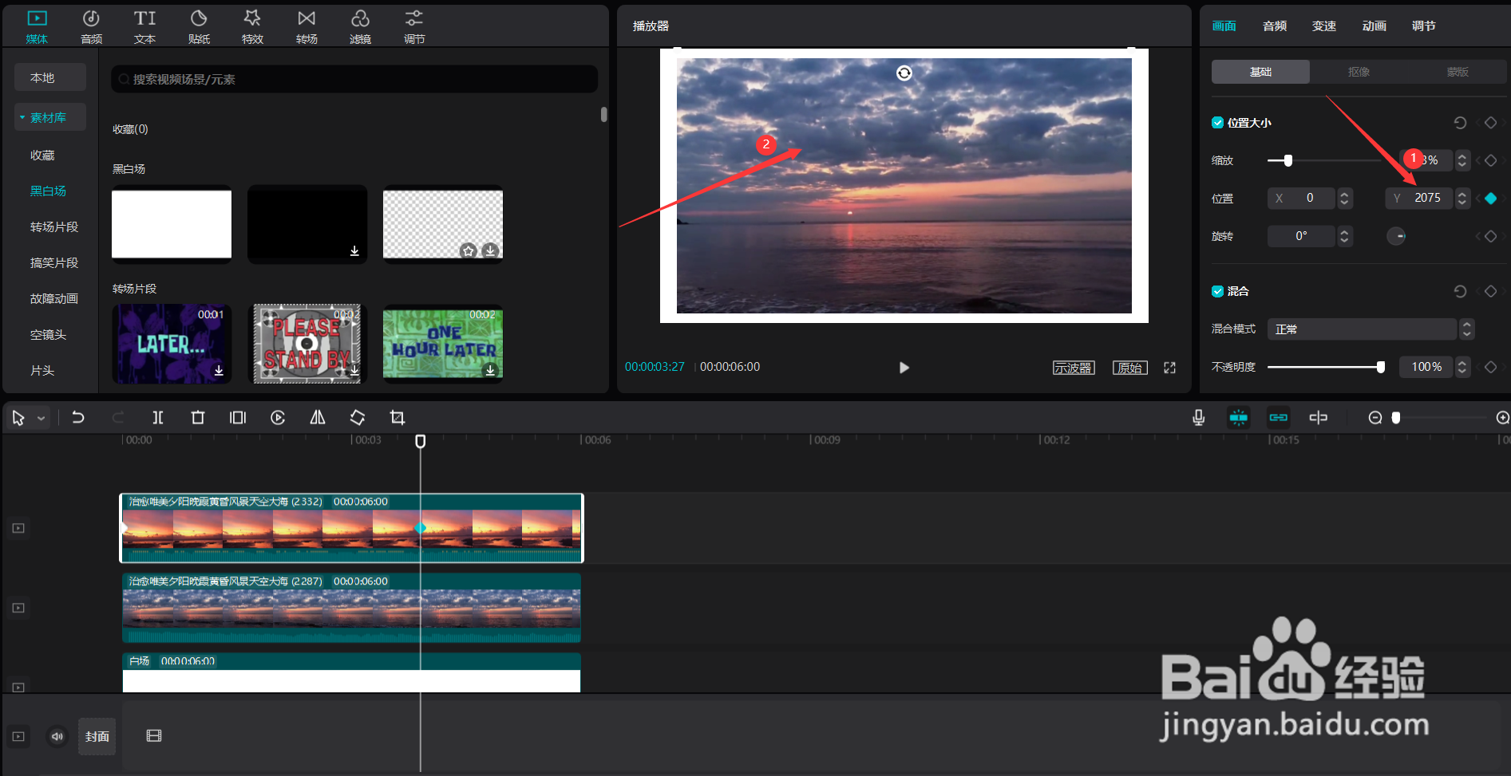Select the LATER... transition clip thumbnail

[x=172, y=344]
